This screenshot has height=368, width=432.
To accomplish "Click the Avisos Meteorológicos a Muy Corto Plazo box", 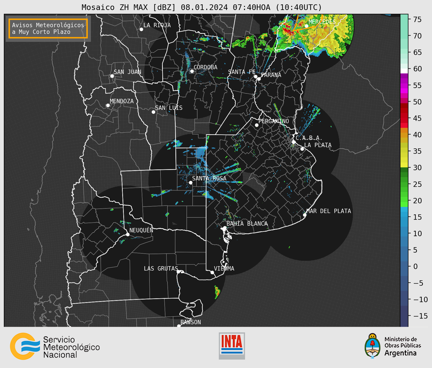I will pyautogui.click(x=48, y=28).
